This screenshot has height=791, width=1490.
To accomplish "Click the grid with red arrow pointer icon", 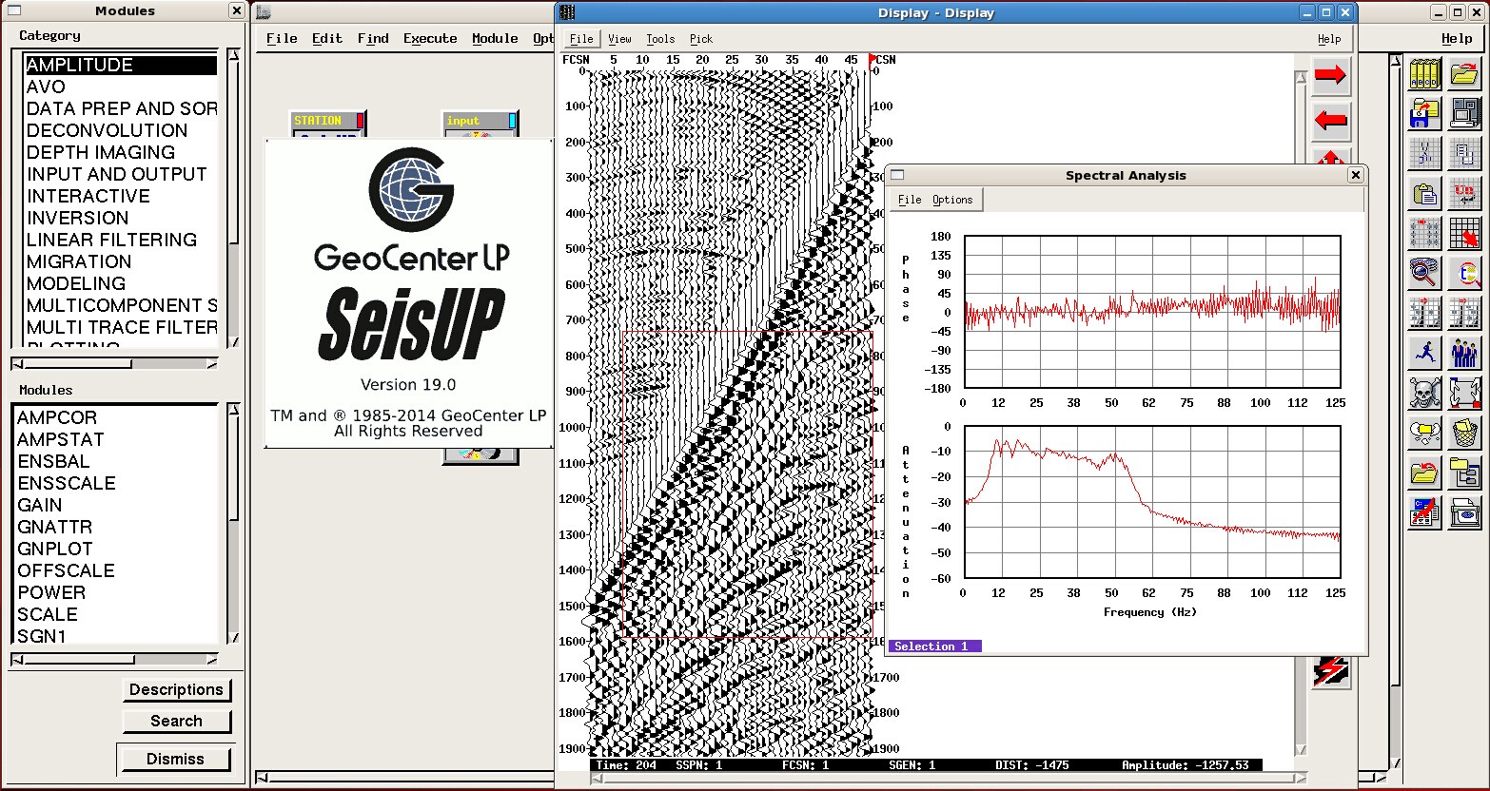I will click(x=1465, y=234).
